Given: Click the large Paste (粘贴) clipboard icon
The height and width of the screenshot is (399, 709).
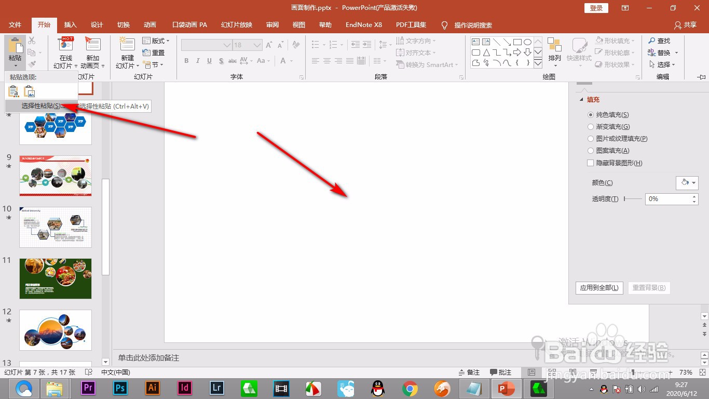Looking at the screenshot, I should (15, 45).
